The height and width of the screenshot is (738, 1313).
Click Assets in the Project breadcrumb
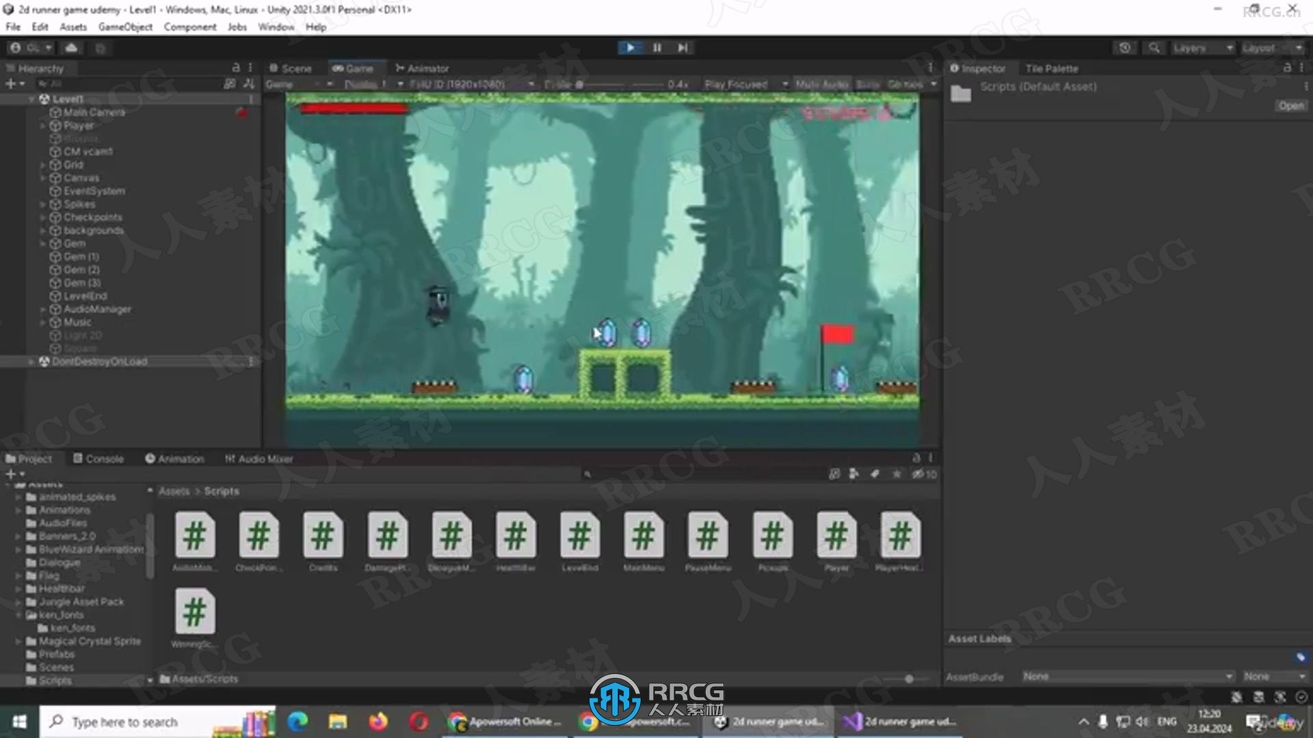(174, 491)
